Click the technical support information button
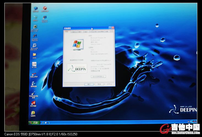This screenshot has height=137, width=202. [98, 76]
